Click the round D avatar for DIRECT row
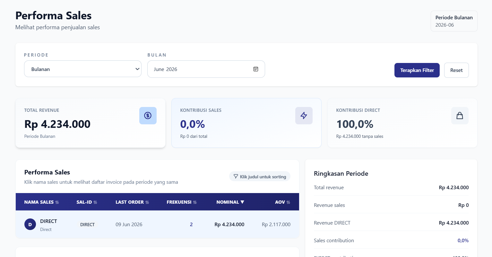The width and height of the screenshot is (492, 257). click(30, 224)
